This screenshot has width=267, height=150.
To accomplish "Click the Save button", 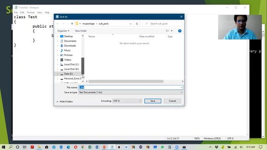I will coord(153,101).
